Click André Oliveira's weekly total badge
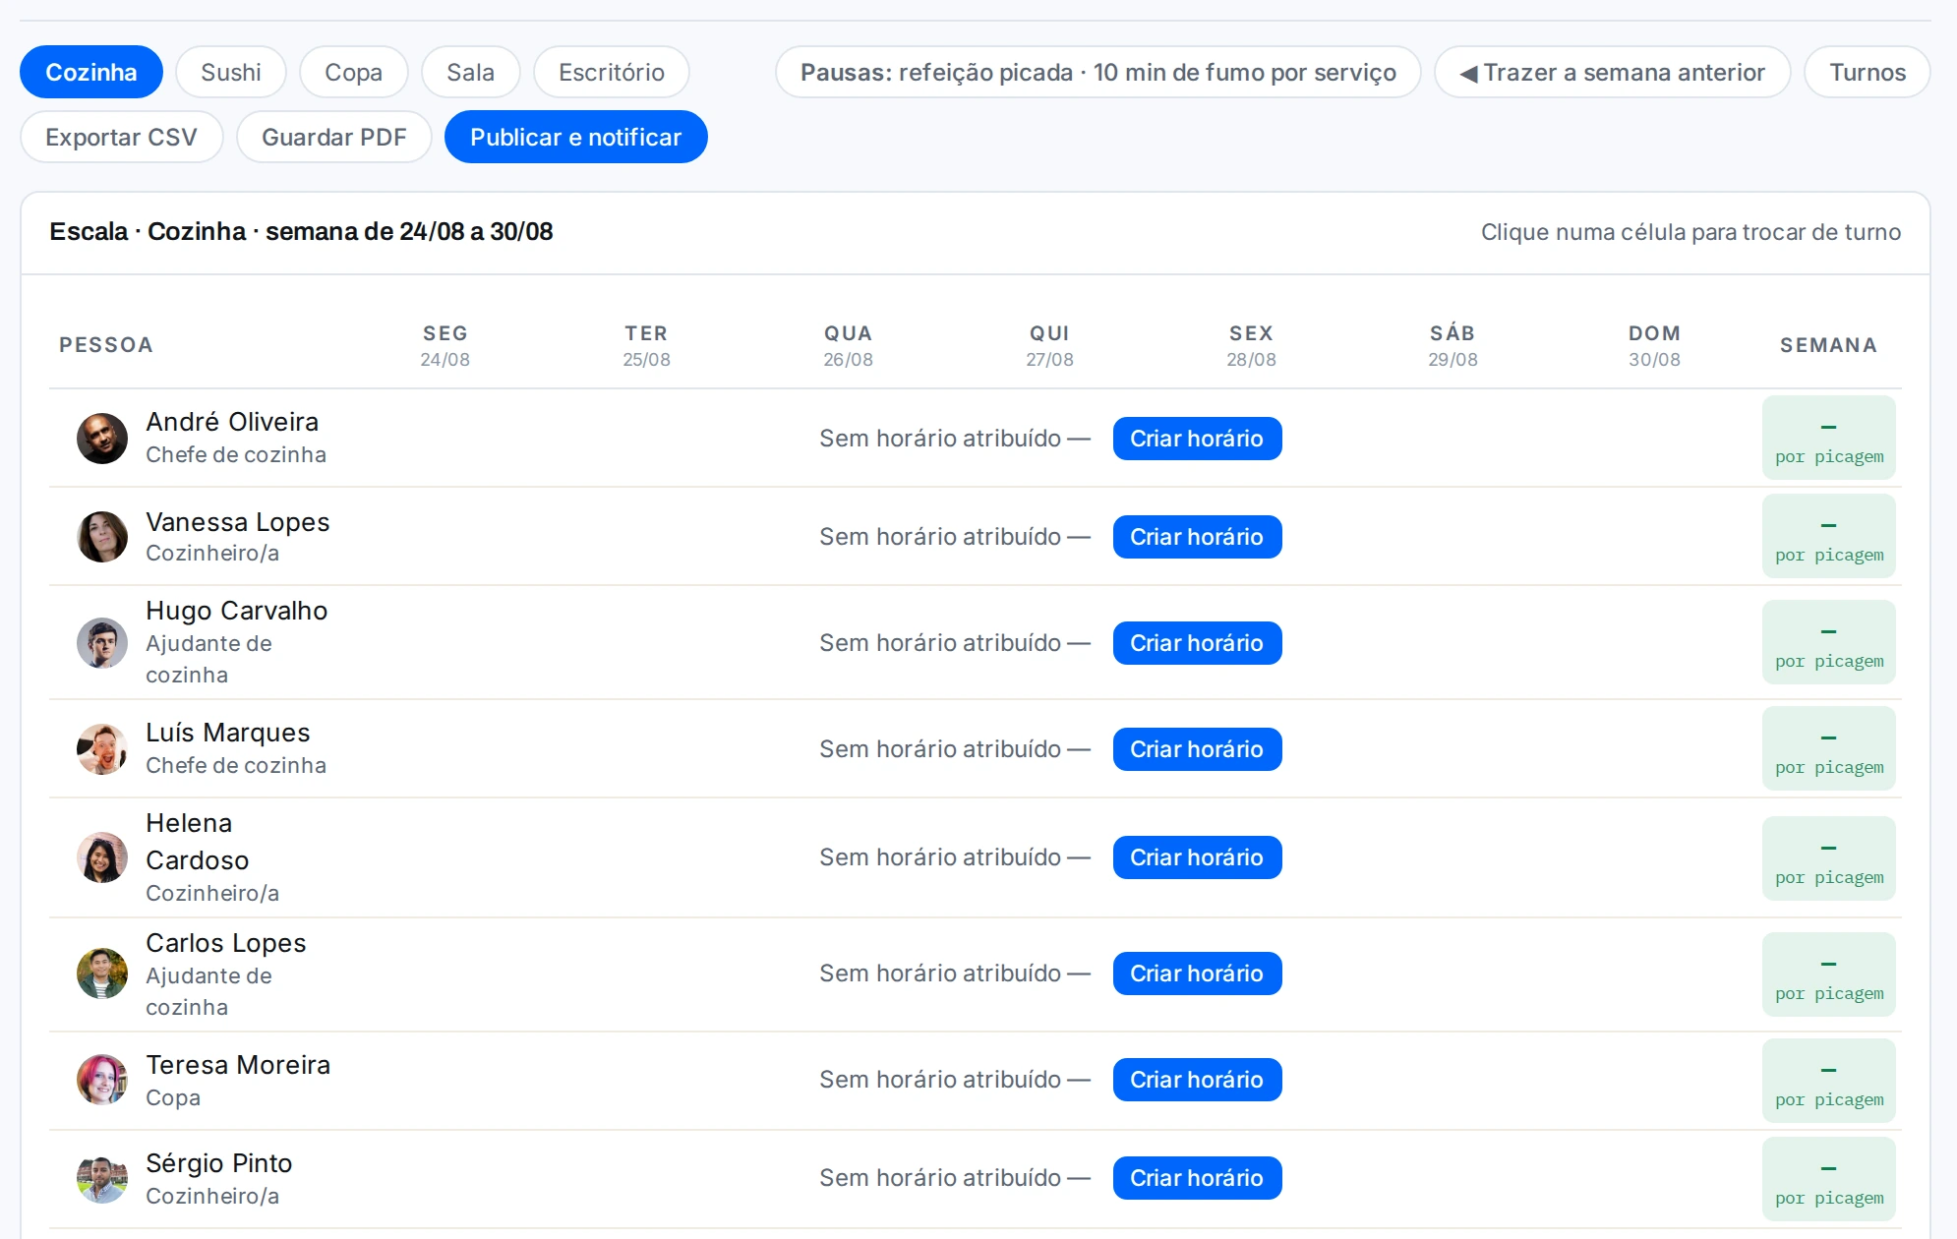The width and height of the screenshot is (1957, 1239). pyautogui.click(x=1829, y=438)
